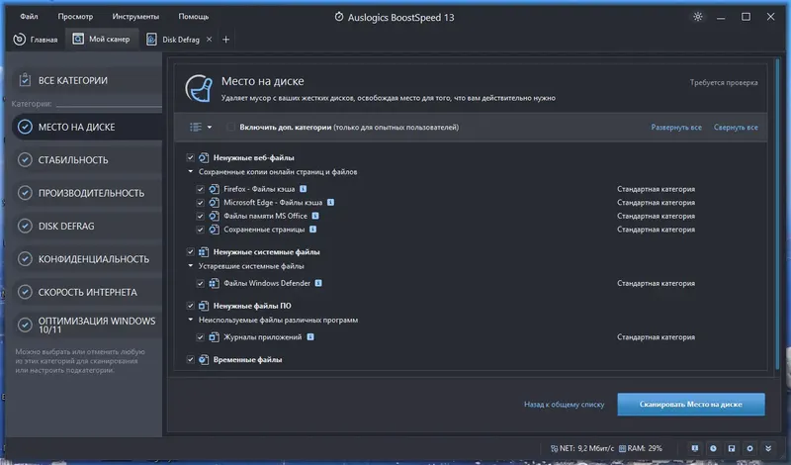Screen dimensions: 791x465
Task: Show info for Файлы памяти MS Office
Action: pos(315,216)
